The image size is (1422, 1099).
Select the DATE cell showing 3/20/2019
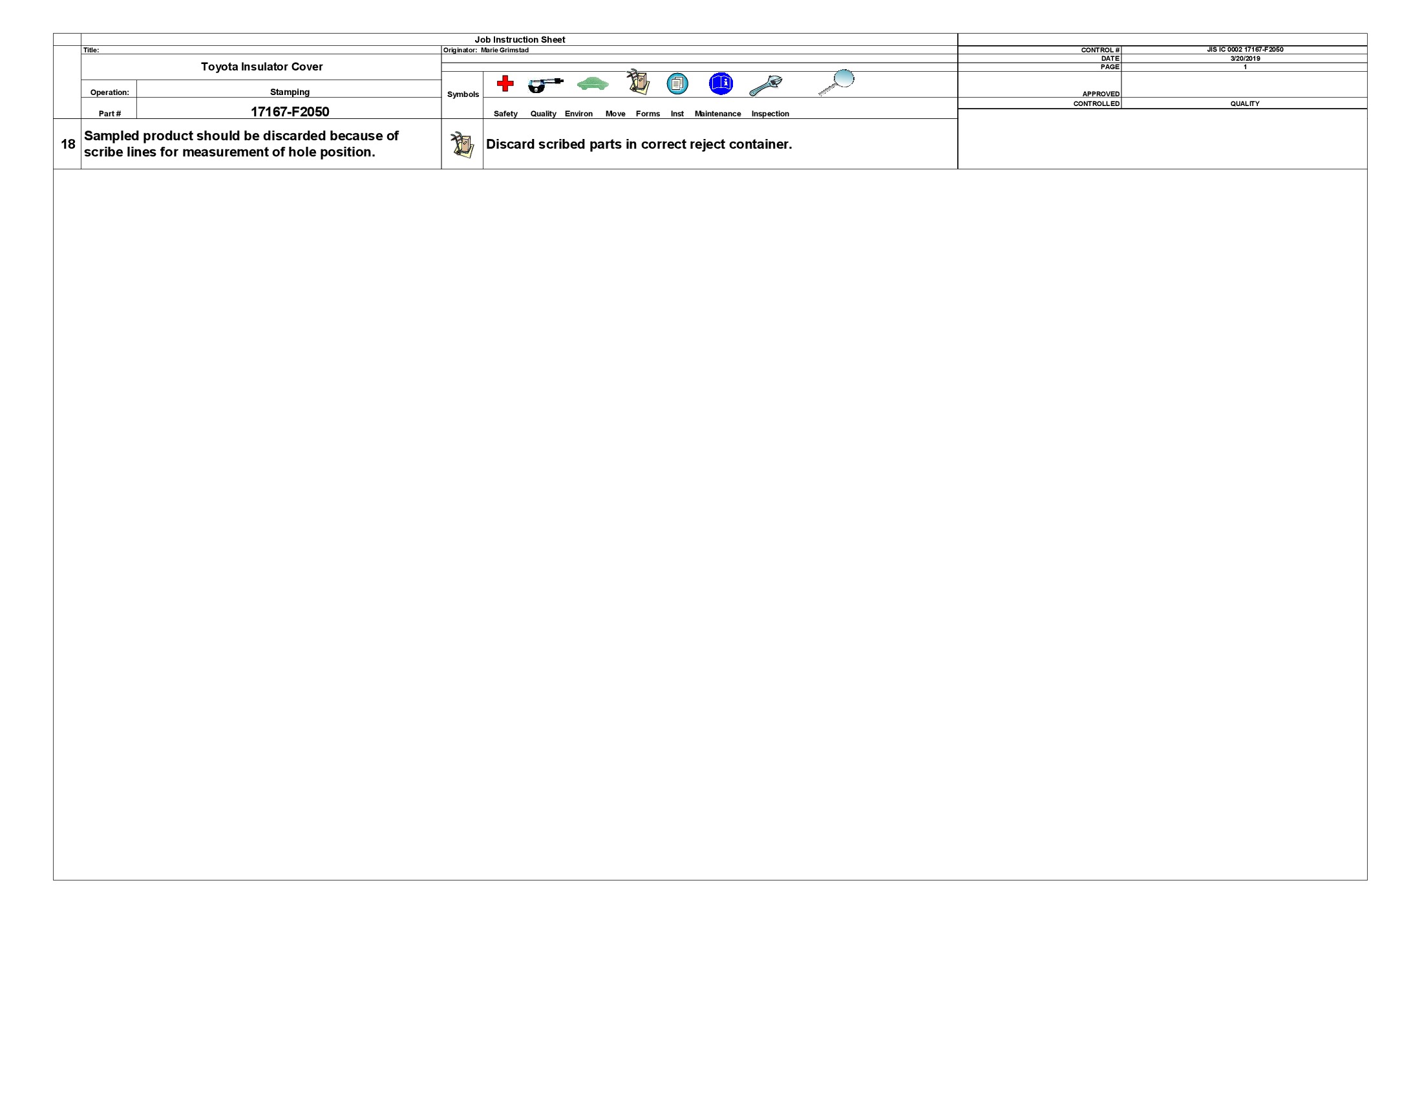[x=1246, y=58]
